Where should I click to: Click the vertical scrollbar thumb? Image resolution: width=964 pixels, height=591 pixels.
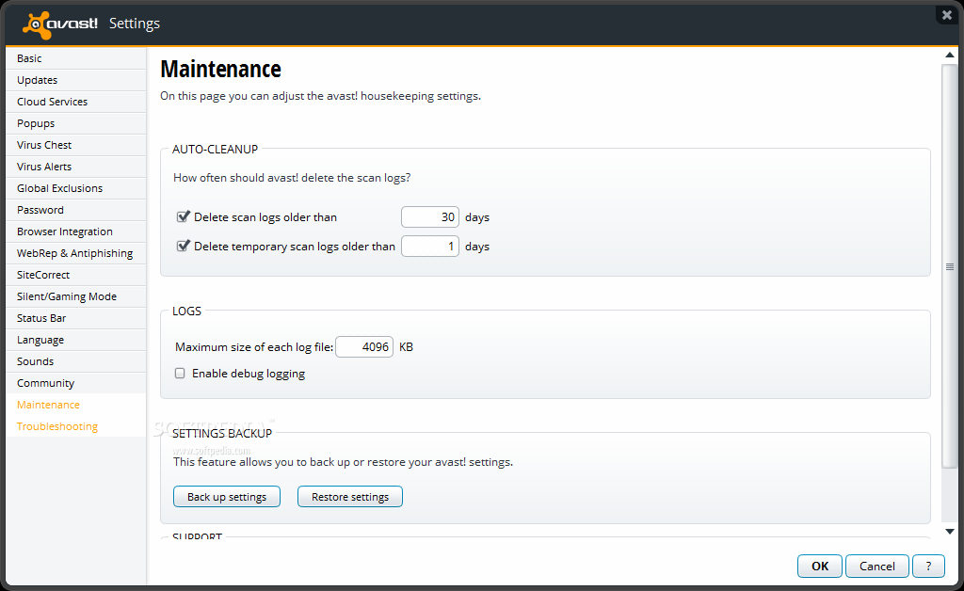(950, 266)
